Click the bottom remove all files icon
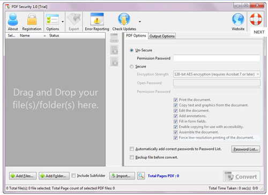The image size is (268, 195). (x=114, y=62)
